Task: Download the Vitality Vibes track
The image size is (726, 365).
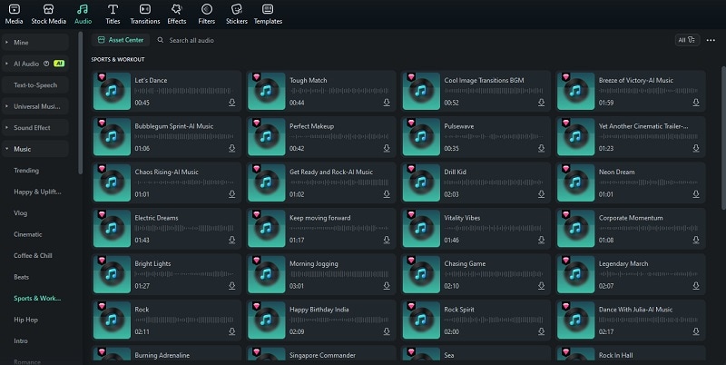Action: pos(541,241)
